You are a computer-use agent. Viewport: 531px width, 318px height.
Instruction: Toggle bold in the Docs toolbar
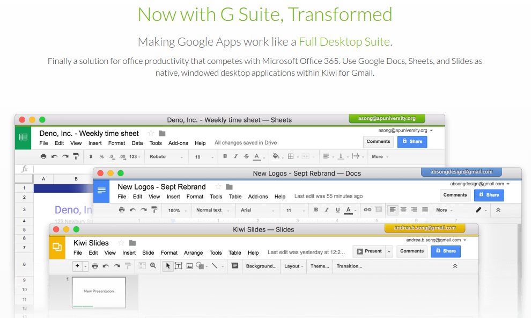point(316,210)
